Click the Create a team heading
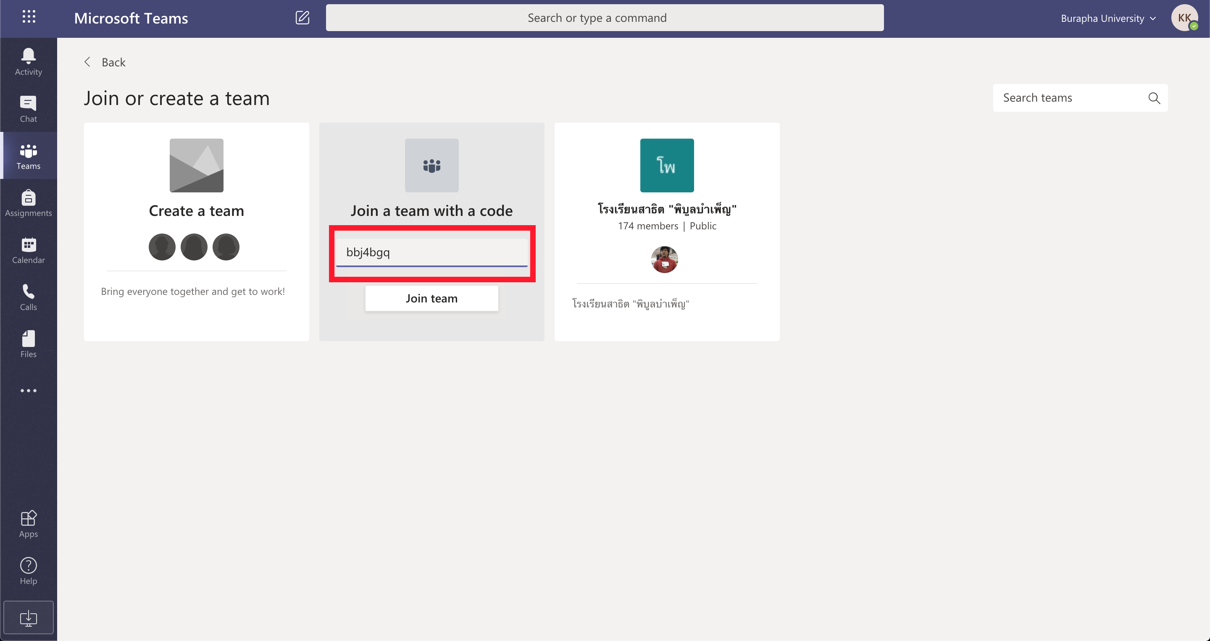Screen dimensions: 1210x641 tap(196, 211)
